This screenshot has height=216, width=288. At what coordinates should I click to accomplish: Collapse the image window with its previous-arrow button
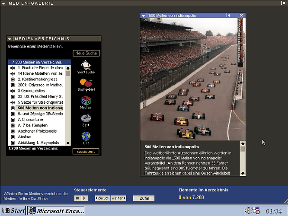(228, 15)
